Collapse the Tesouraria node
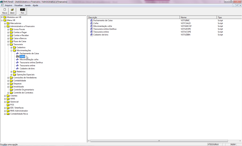 pyautogui.click(x=8, y=45)
